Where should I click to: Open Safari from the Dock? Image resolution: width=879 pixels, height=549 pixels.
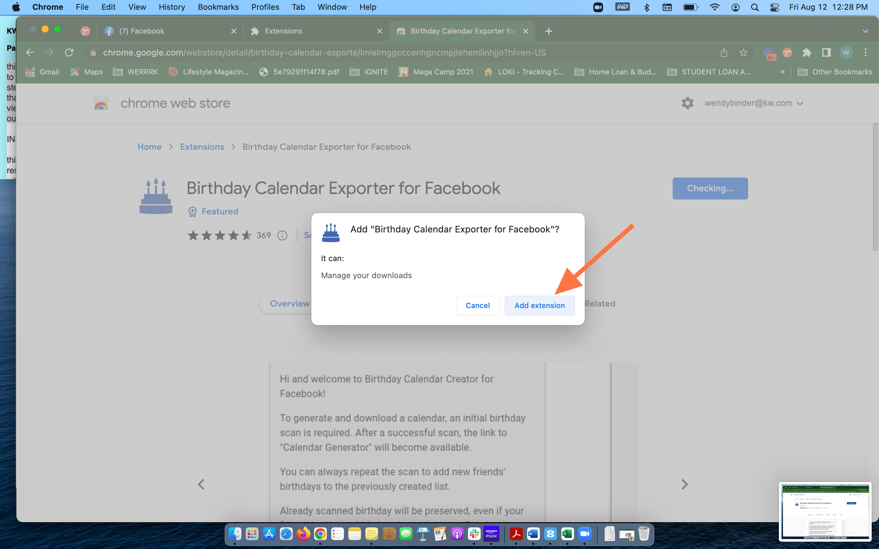coord(286,534)
